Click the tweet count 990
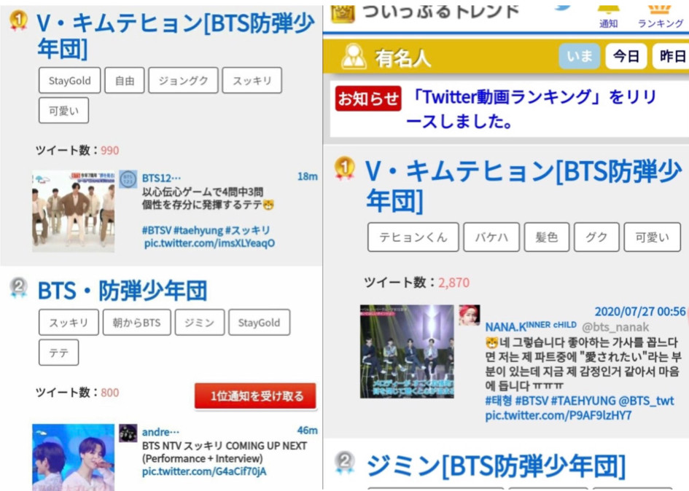This screenshot has width=689, height=491. pyautogui.click(x=110, y=151)
